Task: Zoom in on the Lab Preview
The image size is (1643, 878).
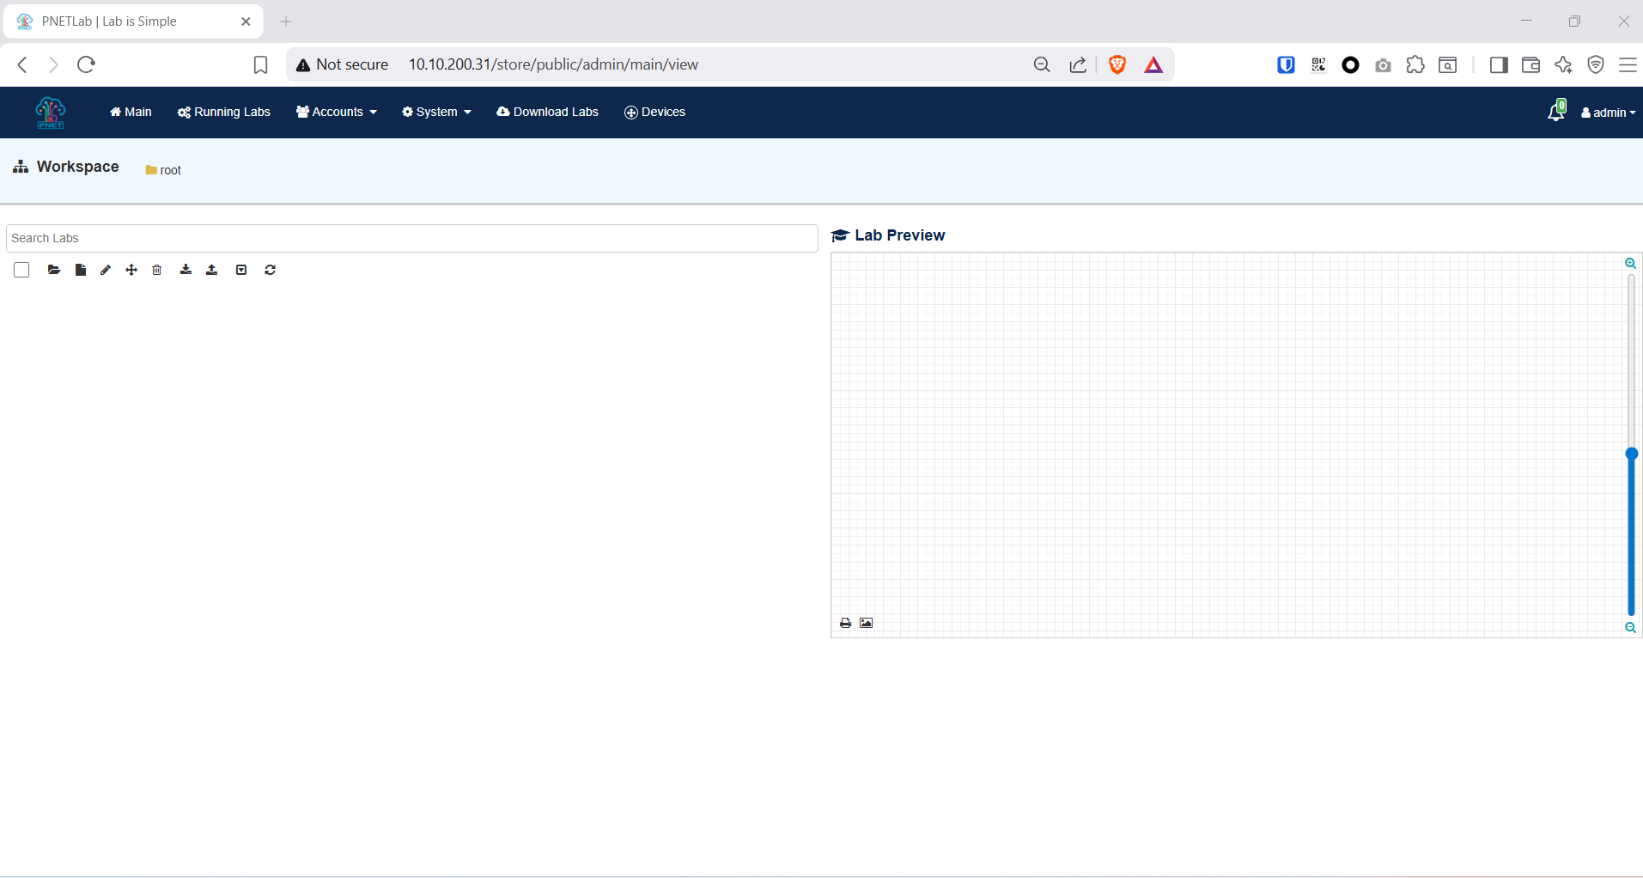Action: point(1630,264)
